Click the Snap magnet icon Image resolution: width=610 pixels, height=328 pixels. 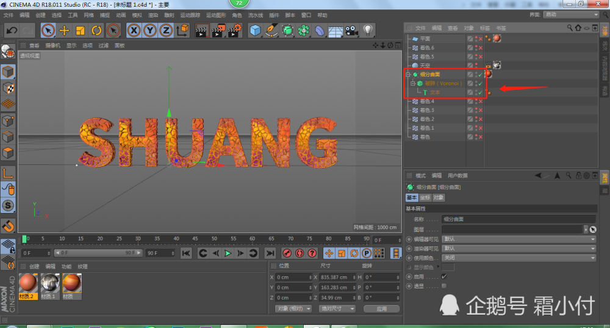(8, 226)
